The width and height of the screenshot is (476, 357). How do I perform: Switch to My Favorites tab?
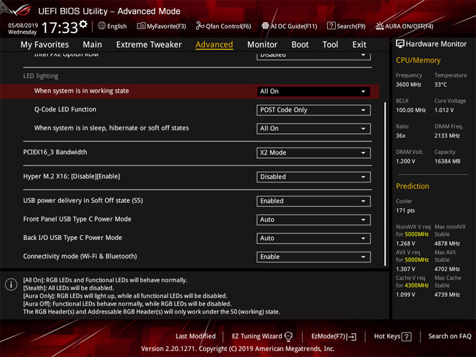point(45,45)
